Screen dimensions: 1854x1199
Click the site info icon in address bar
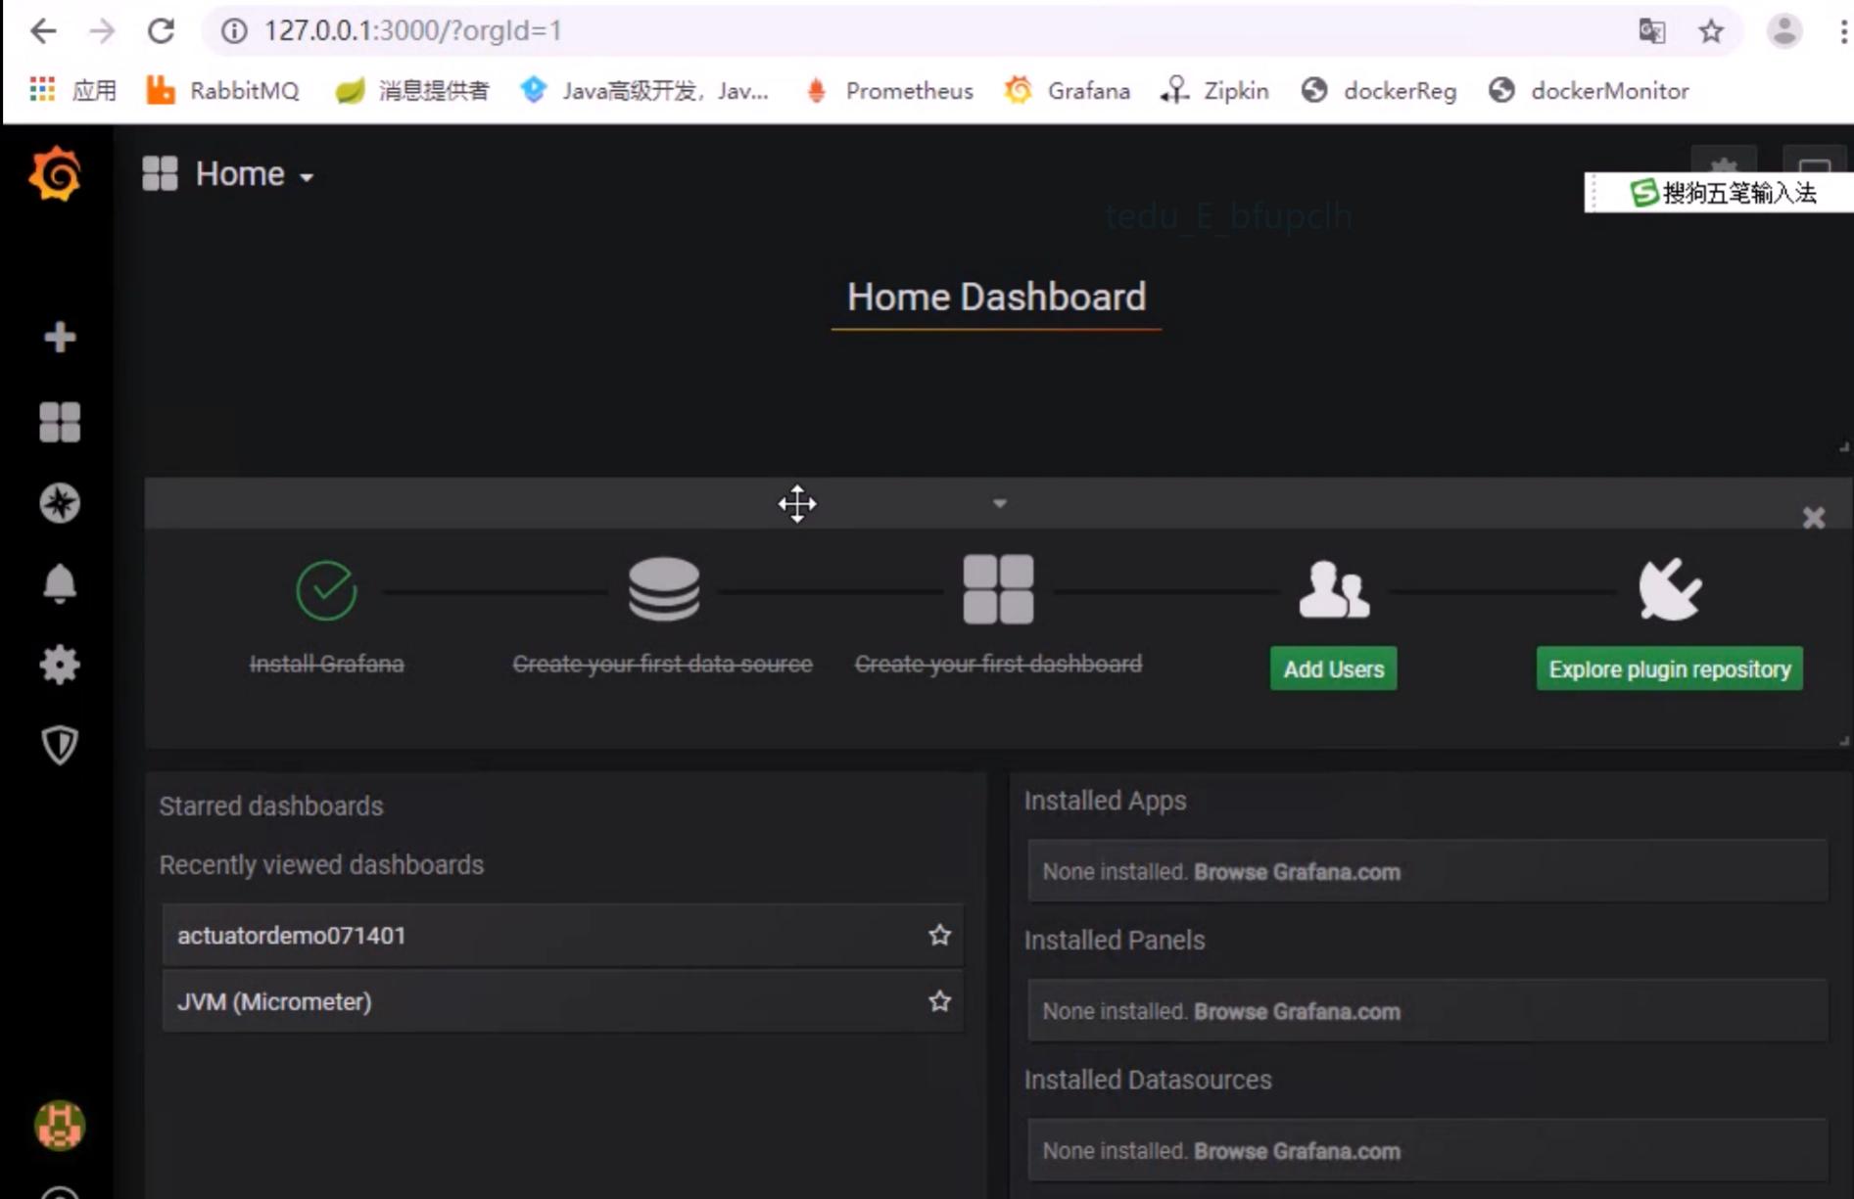click(233, 31)
